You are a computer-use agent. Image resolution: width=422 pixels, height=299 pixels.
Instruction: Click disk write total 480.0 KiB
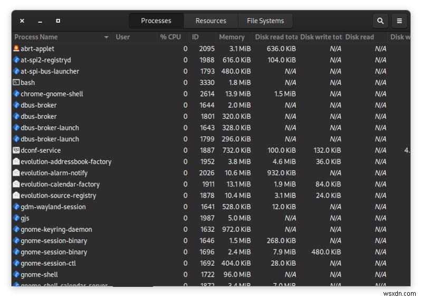(326, 252)
